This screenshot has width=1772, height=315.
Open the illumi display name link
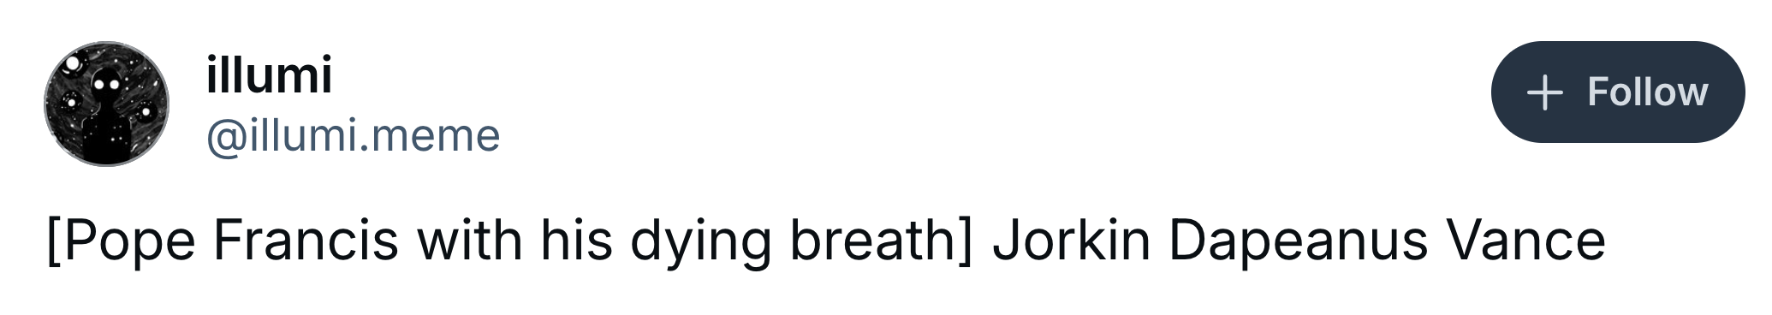pyautogui.click(x=269, y=74)
